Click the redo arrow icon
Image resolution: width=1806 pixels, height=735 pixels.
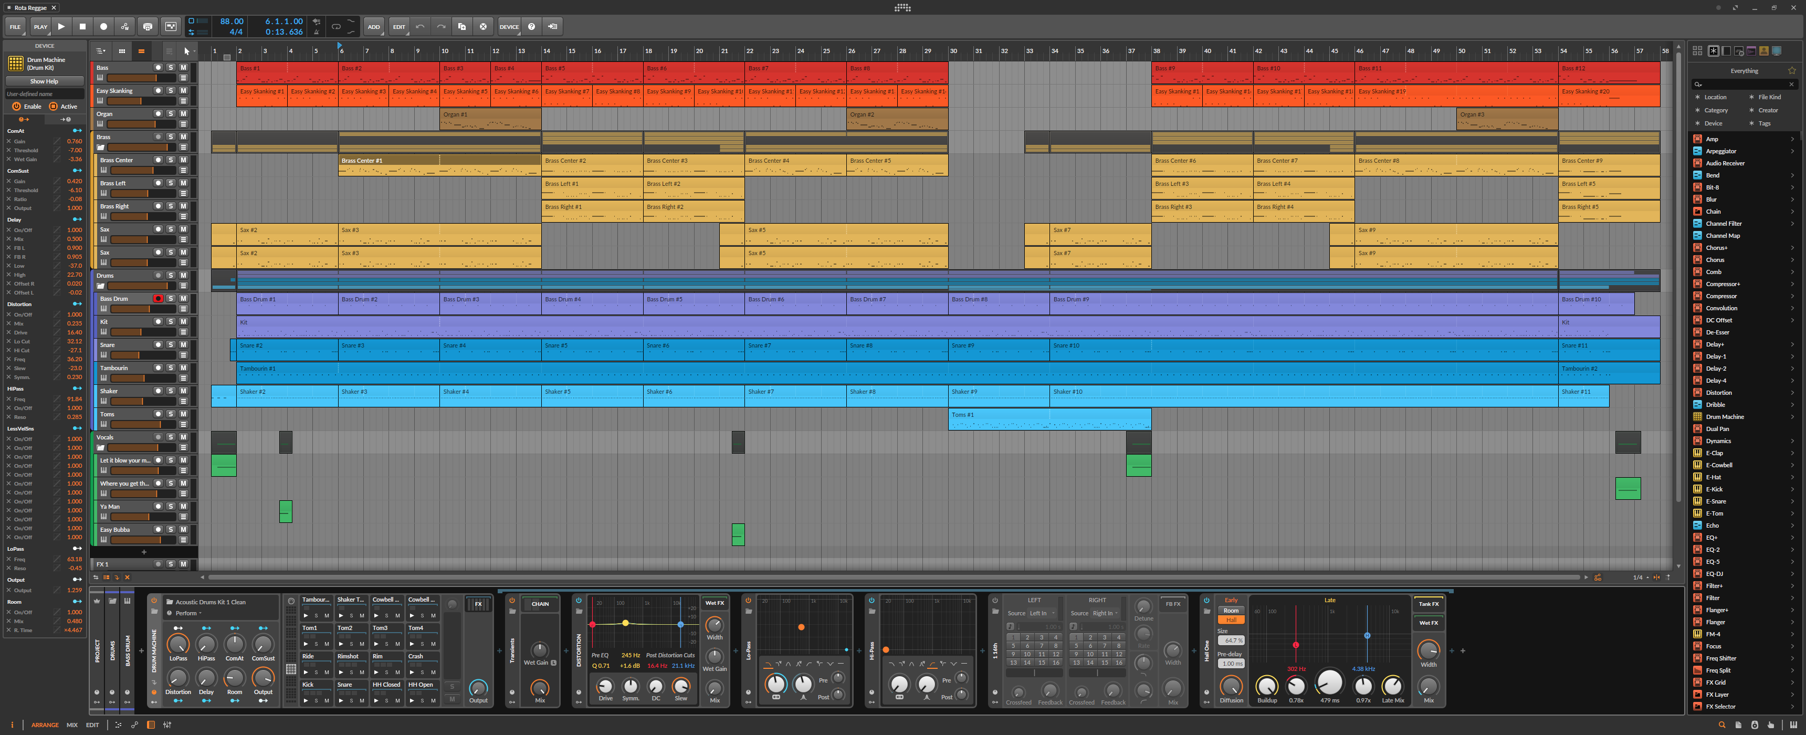tap(441, 27)
